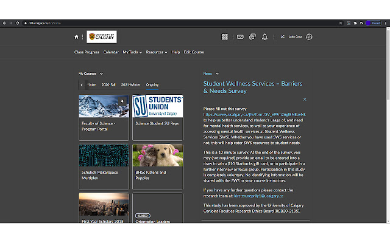Expand the My Tools dropdown
Viewport: 390px width, 243px height.
pos(132,52)
